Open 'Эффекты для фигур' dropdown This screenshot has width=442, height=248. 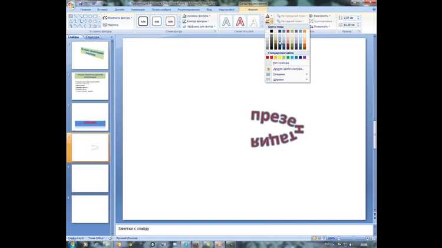(x=196, y=27)
